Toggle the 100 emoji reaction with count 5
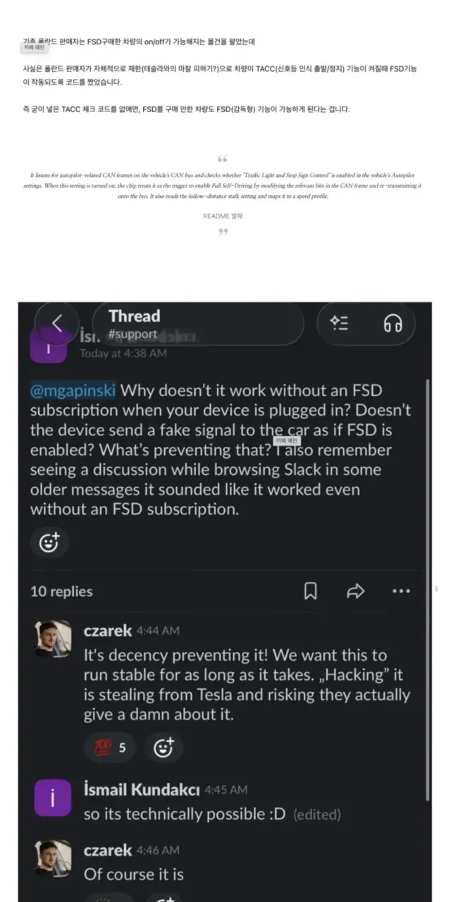The image size is (451, 902). click(109, 748)
